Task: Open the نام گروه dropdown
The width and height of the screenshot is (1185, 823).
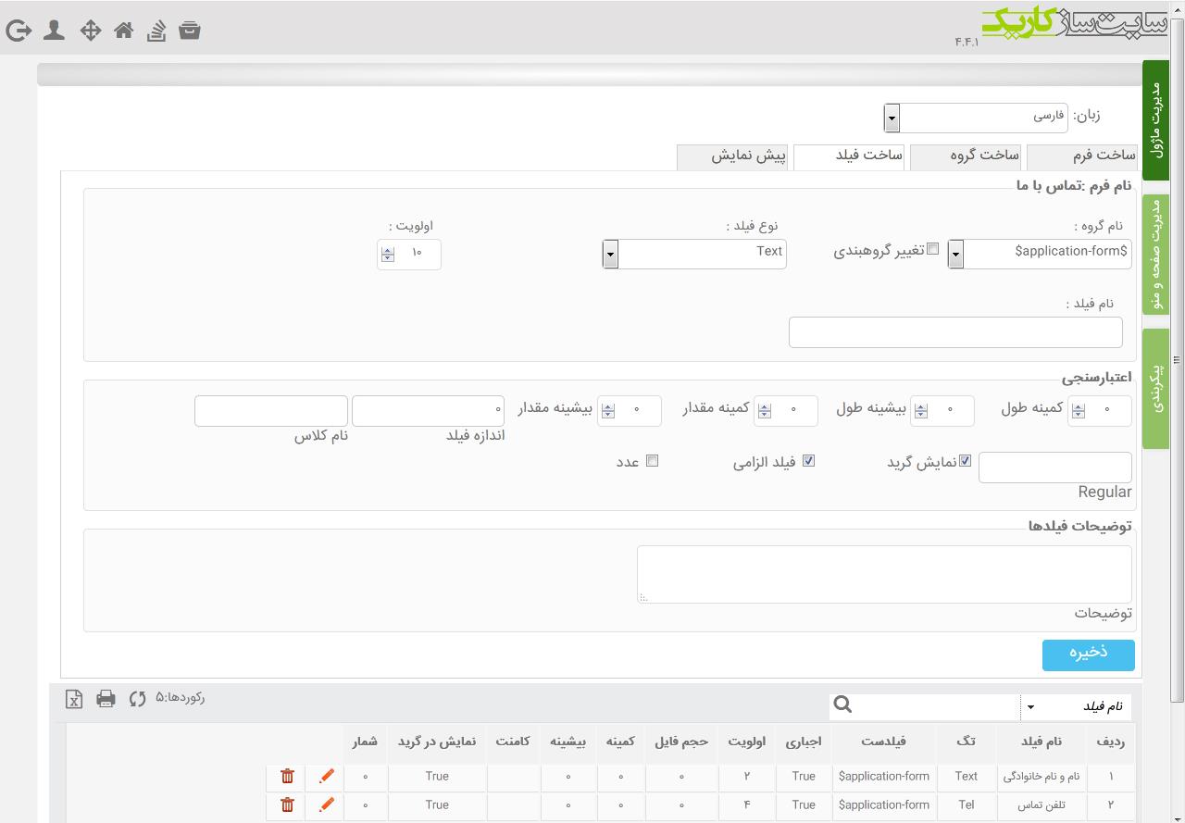Action: [x=955, y=254]
